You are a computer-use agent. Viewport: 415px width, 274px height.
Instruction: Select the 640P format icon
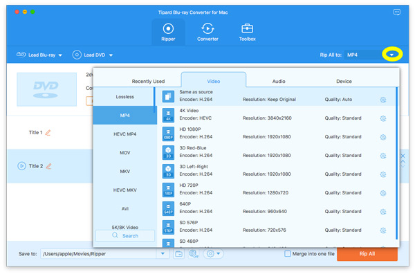click(x=168, y=208)
